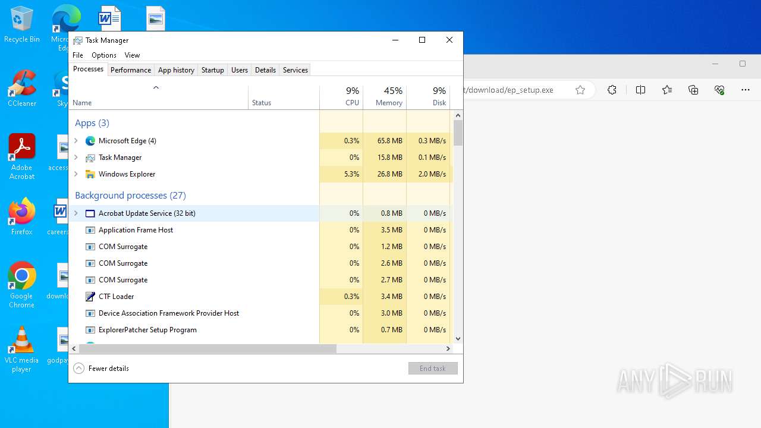Screen dimensions: 761x428
Task: Sort processes by Disk column header
Action: pos(428,97)
